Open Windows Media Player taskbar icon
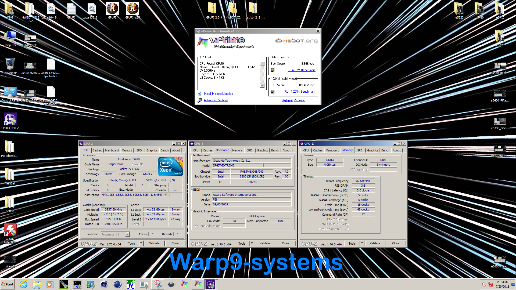This screenshot has height=290, width=516. (50, 284)
